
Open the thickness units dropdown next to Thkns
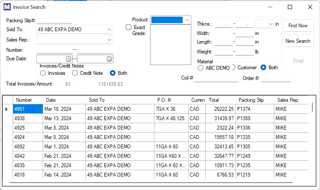pyautogui.click(x=271, y=24)
